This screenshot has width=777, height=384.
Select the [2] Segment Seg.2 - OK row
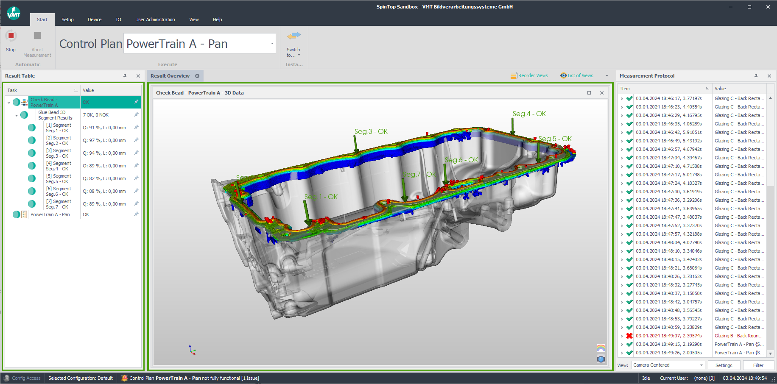[73, 140]
